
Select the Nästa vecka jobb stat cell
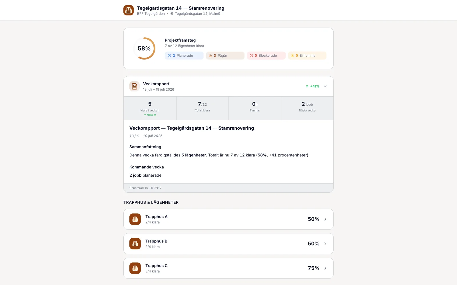pyautogui.click(x=307, y=108)
